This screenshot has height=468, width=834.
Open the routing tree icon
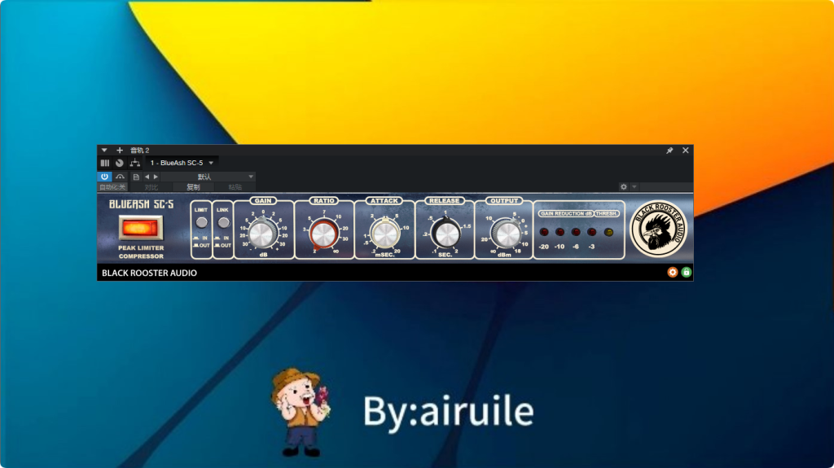point(135,164)
